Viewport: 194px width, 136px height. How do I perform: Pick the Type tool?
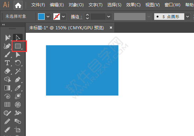(7, 63)
